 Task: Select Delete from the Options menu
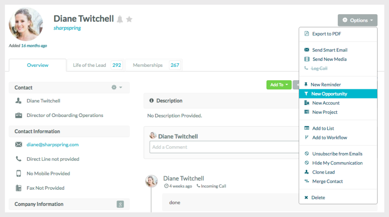(x=338, y=198)
